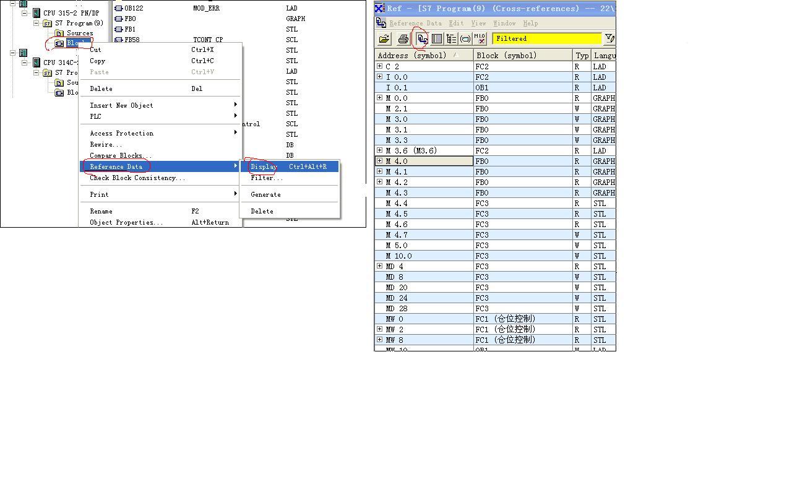Select the MD 28 address cell
The width and height of the screenshot is (792, 495).
(424, 308)
